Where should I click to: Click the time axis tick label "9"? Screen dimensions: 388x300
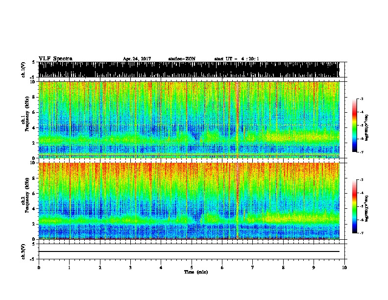[314, 268]
